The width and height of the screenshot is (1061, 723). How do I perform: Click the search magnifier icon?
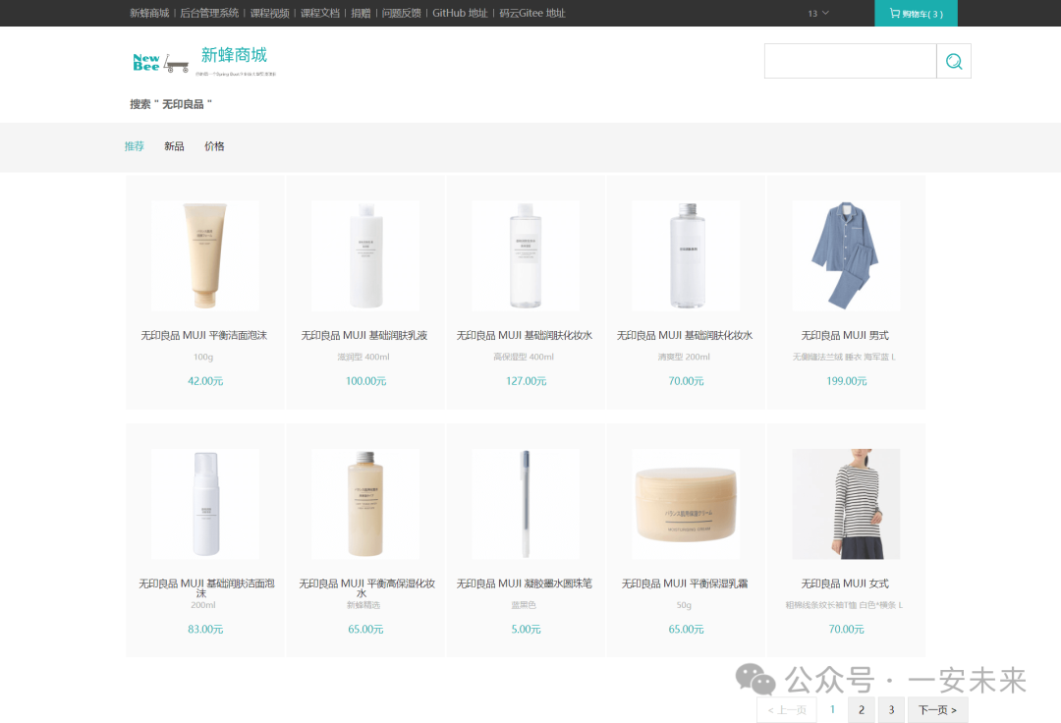pyautogui.click(x=953, y=62)
